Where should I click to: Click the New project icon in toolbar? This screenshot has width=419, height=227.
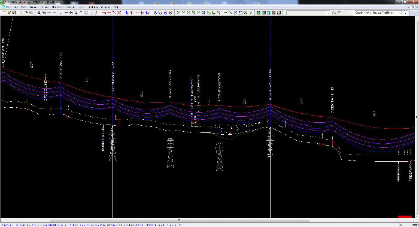4,13
